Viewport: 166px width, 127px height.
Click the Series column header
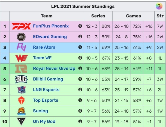click(x=98, y=16)
